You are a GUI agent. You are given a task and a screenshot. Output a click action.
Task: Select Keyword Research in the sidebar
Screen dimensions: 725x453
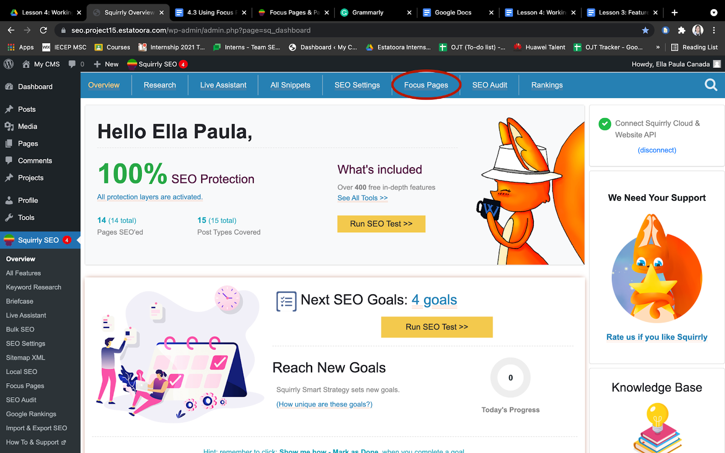coord(34,287)
